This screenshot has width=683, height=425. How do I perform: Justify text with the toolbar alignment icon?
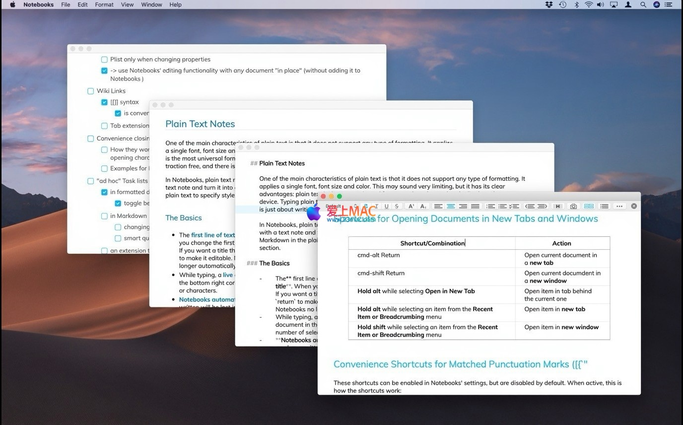475,206
